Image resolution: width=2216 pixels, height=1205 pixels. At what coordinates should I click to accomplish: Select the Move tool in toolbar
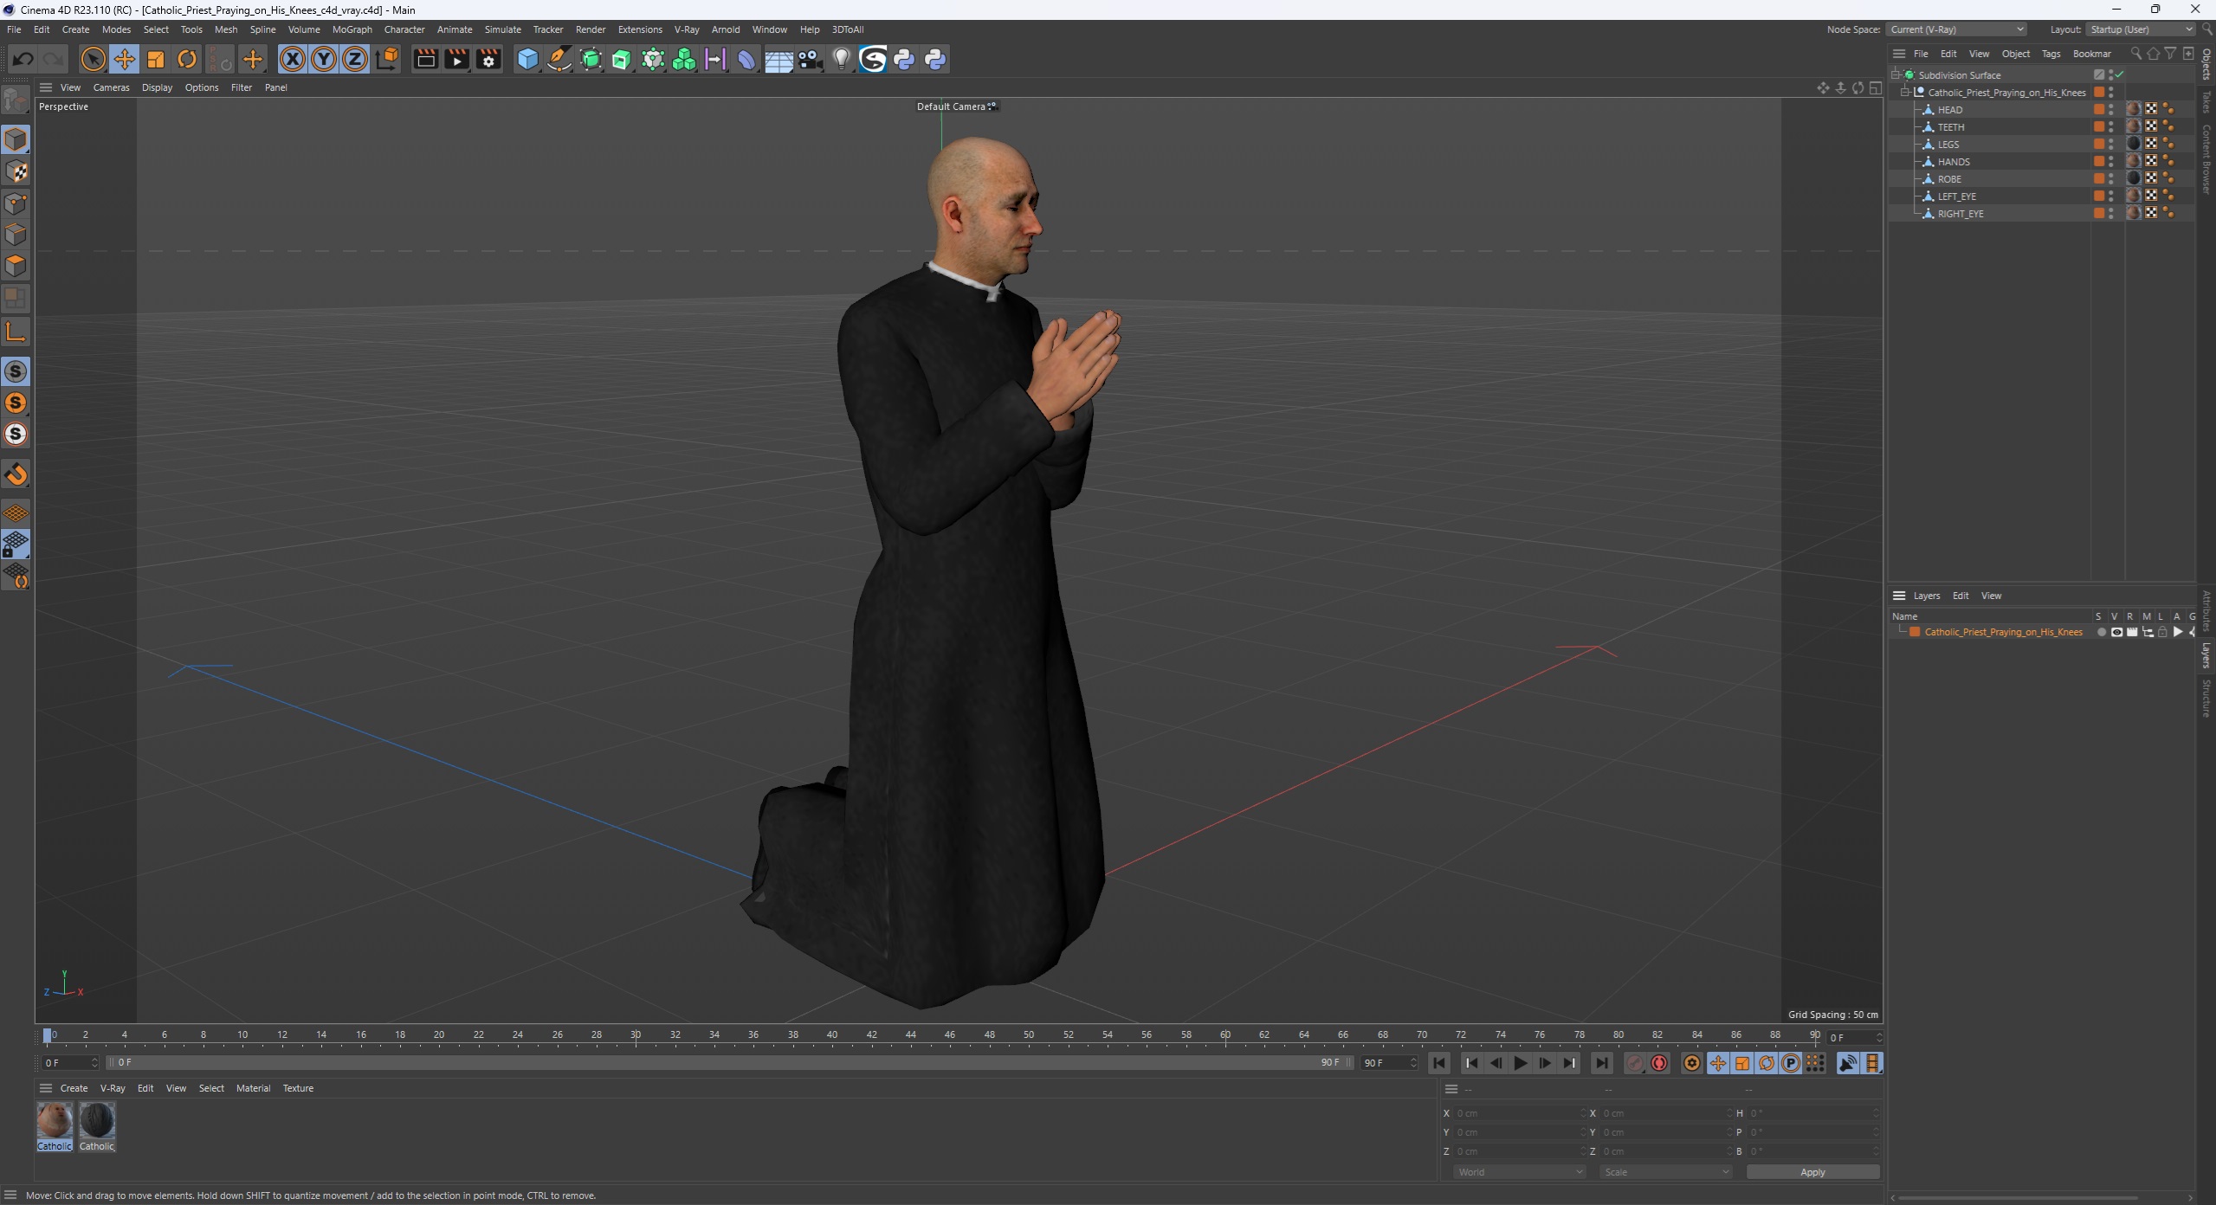[x=125, y=58]
